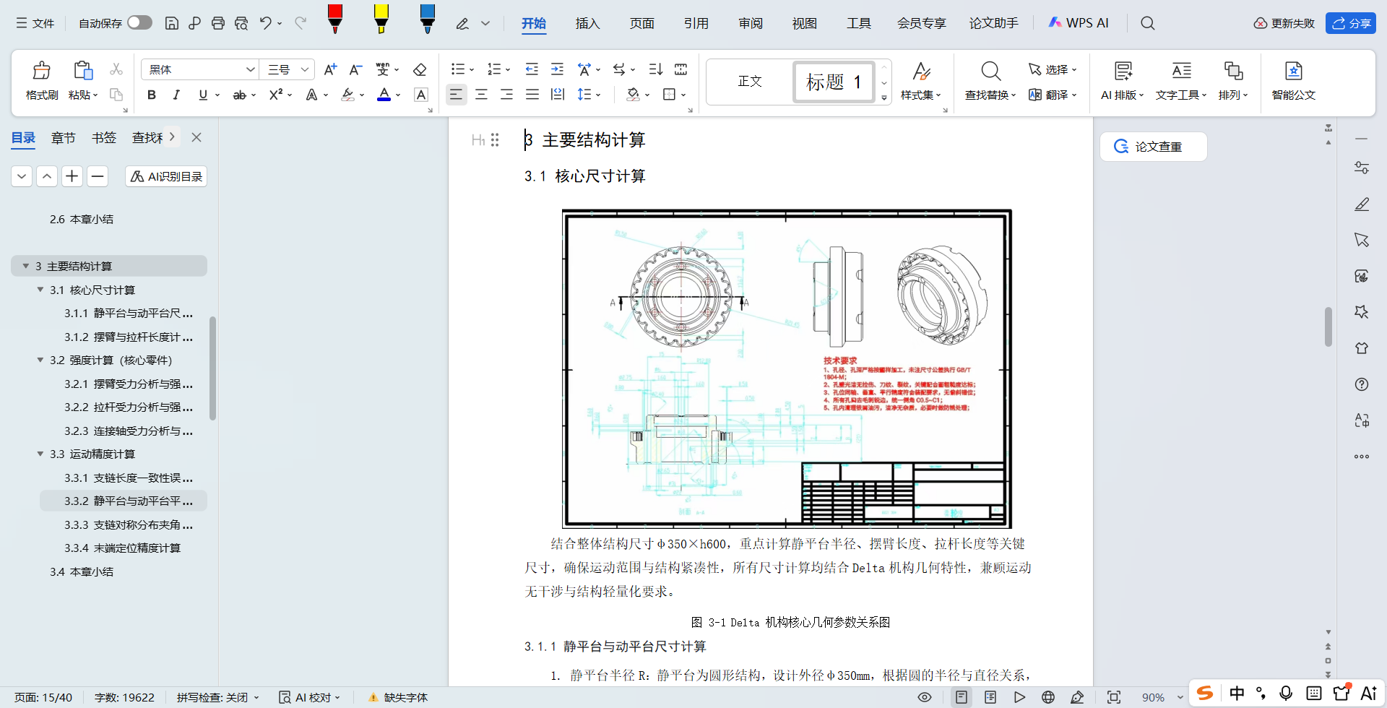Toggle the AutoSave switch
Viewport: 1387px width, 708px height.
click(x=139, y=23)
